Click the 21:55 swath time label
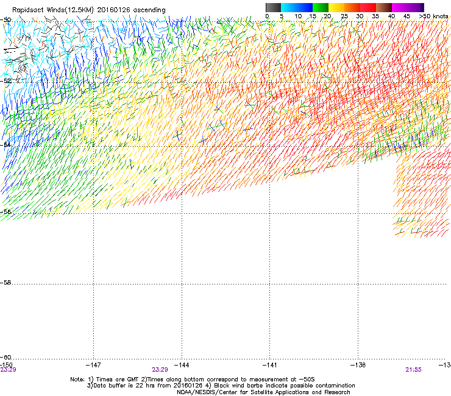Screen dimensions: 451x396 click(x=413, y=370)
